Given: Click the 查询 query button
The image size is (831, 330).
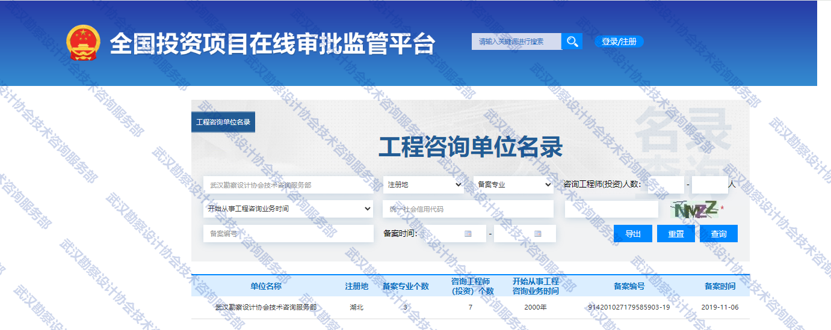Looking at the screenshot, I should 718,234.
